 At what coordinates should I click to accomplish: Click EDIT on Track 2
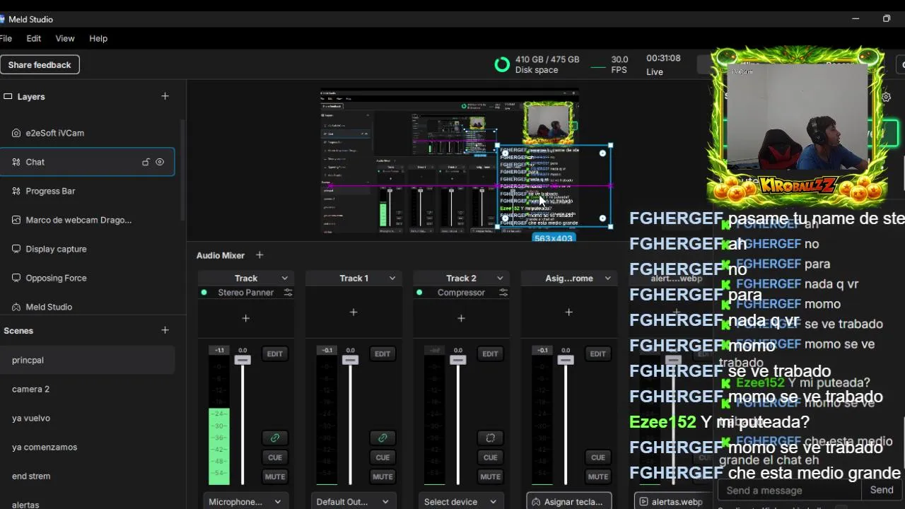[x=490, y=353]
